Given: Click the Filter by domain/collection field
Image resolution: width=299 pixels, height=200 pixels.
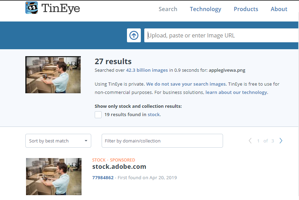Looking at the screenshot, I should click(162, 141).
